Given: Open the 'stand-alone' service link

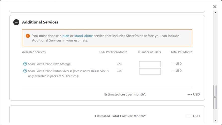Looking at the screenshot, I should (x=83, y=36).
